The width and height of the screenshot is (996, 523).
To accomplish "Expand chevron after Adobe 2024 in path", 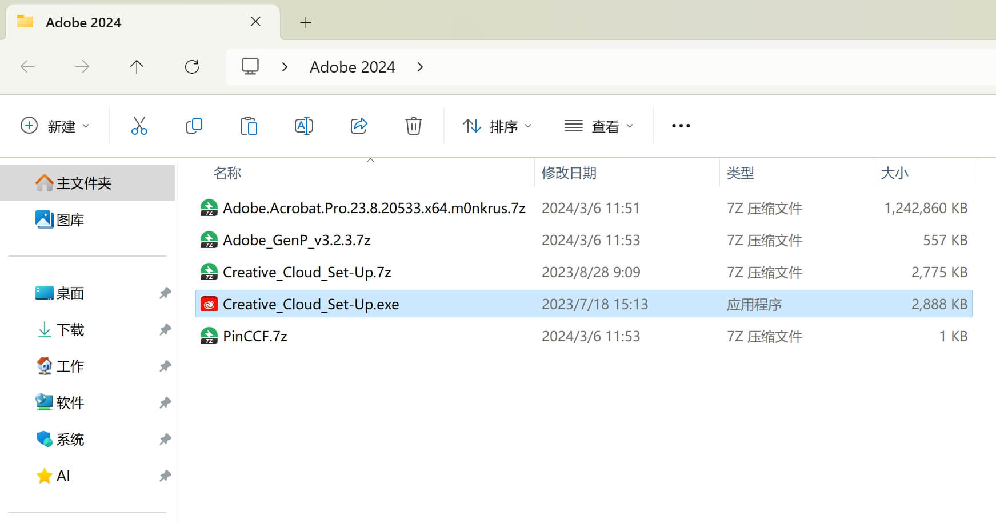I will [420, 67].
